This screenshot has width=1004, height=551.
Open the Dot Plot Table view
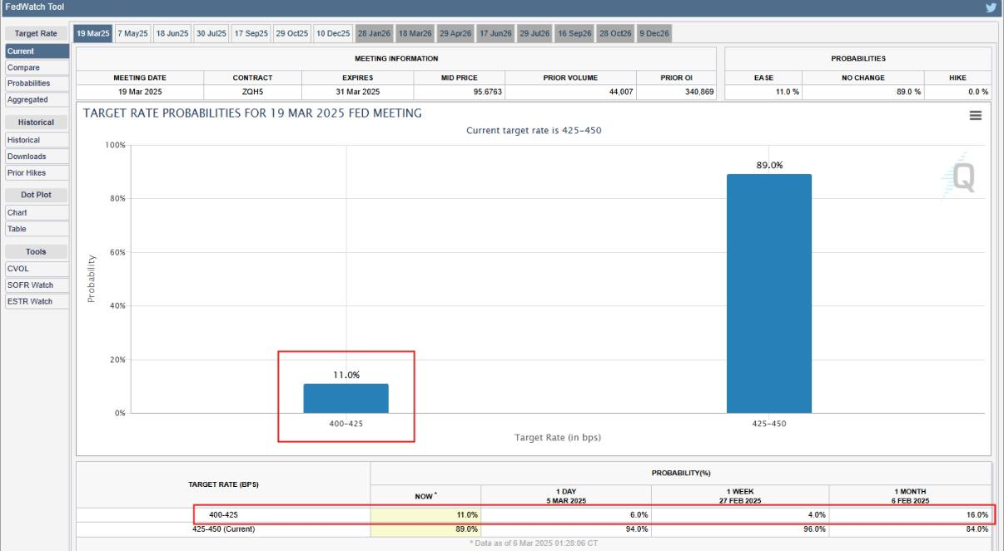pyautogui.click(x=17, y=229)
